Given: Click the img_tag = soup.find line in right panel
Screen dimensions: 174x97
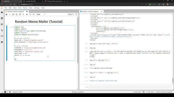Looking at the screenshot, I should [x=104, y=44].
